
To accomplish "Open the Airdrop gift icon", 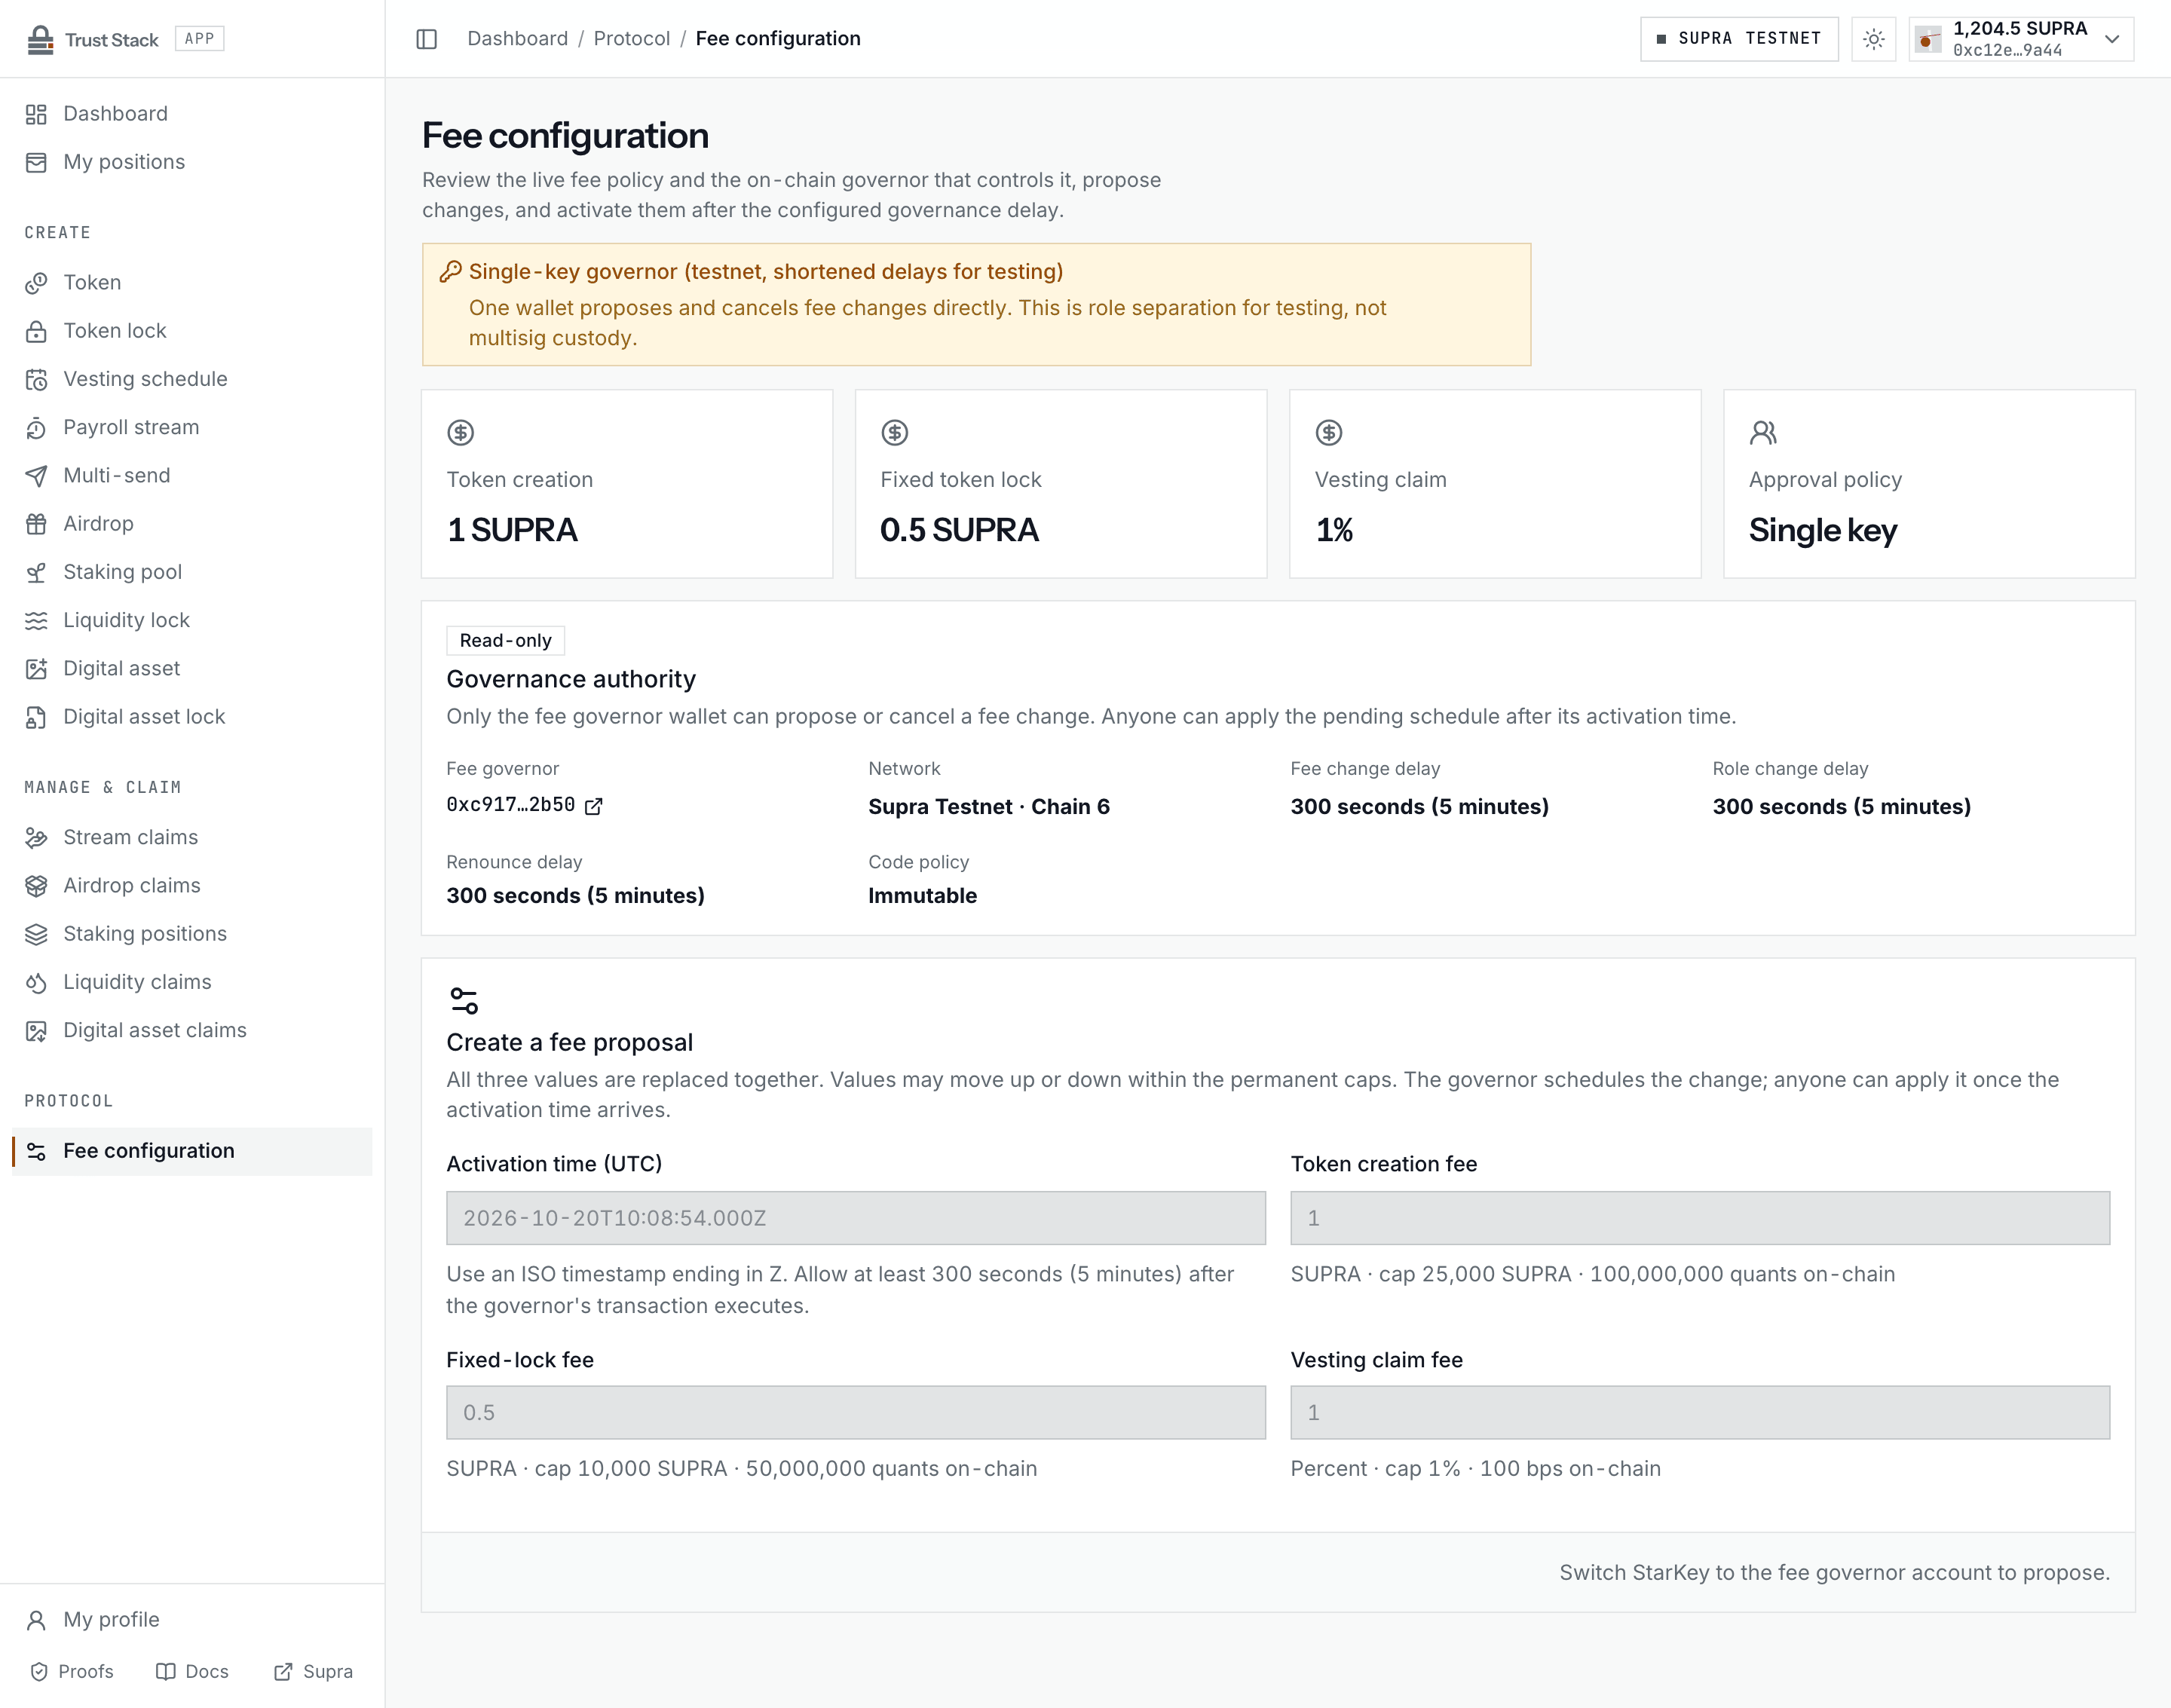I will 36,524.
